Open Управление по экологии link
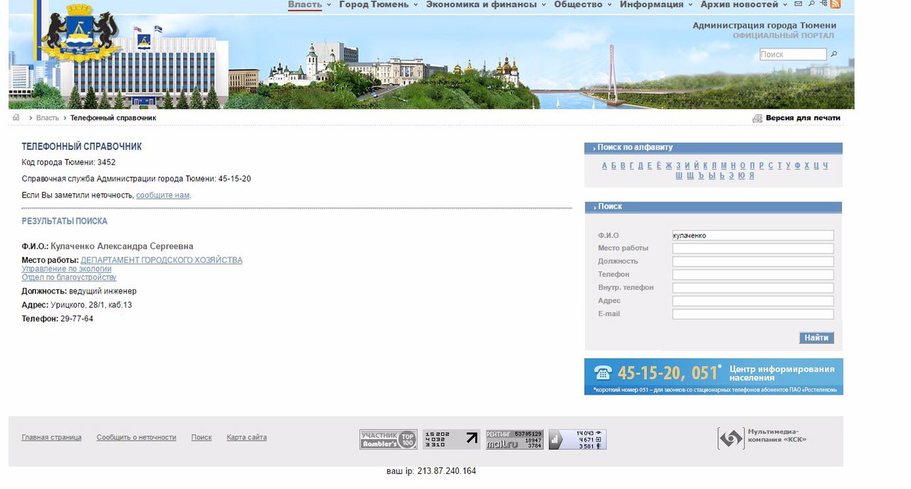Viewport: 911px width, 489px height. (x=67, y=269)
